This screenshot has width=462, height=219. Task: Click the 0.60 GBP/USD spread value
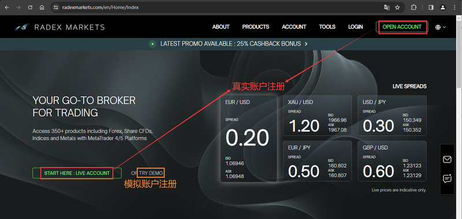point(379,171)
